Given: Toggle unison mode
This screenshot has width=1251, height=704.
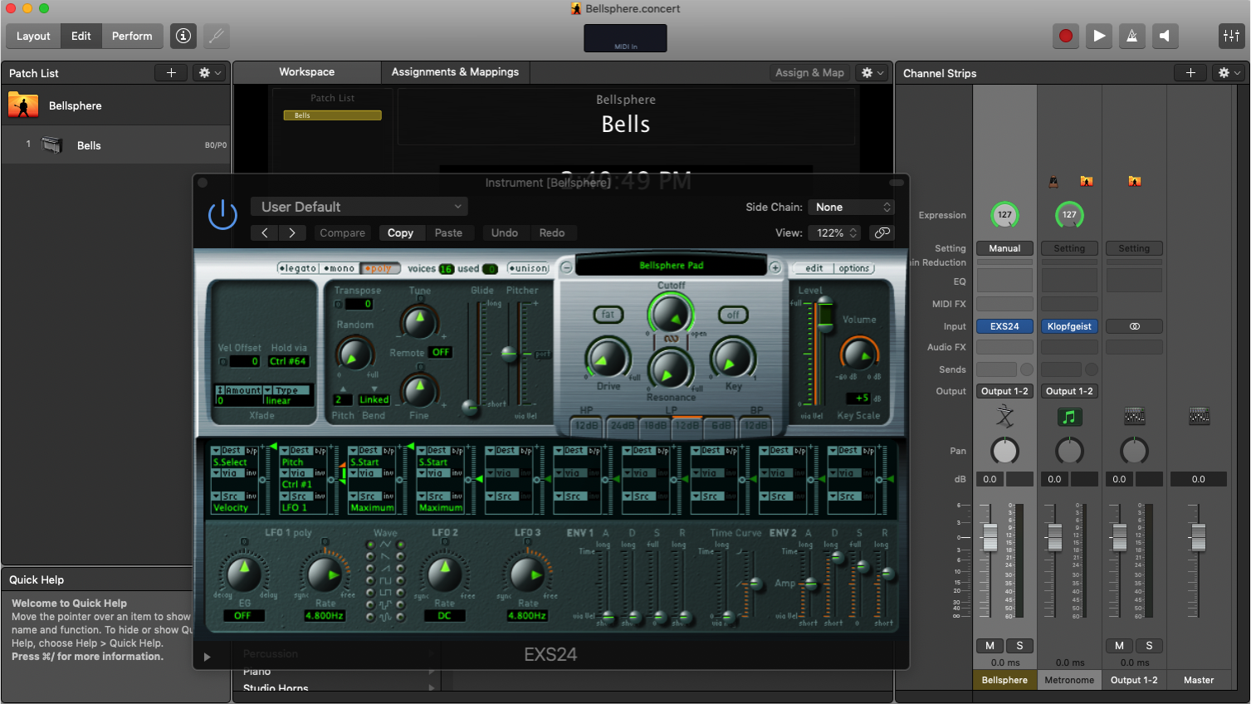Looking at the screenshot, I should (x=529, y=268).
